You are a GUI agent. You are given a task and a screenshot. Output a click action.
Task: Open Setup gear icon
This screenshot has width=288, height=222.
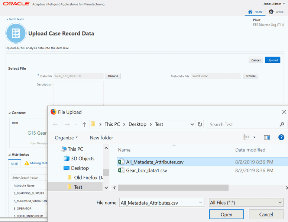click(x=271, y=12)
